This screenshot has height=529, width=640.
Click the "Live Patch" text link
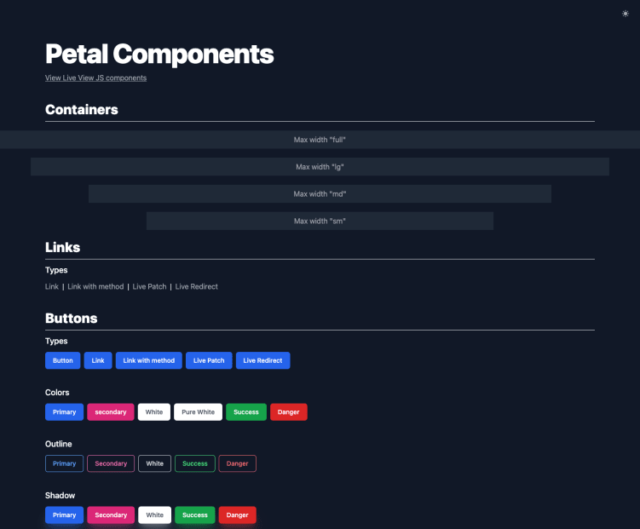pos(149,287)
